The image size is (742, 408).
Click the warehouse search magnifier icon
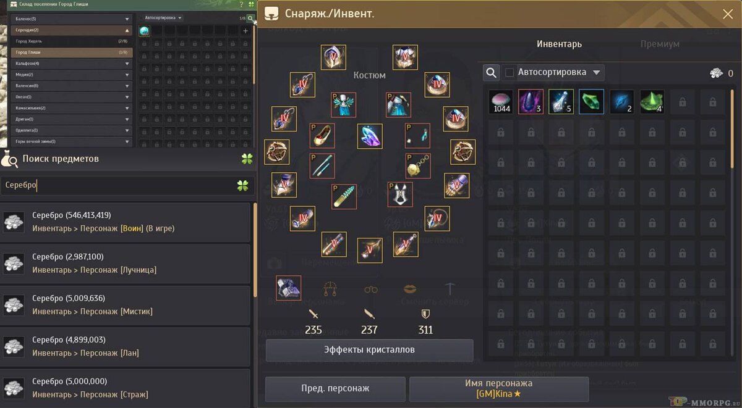250,19
